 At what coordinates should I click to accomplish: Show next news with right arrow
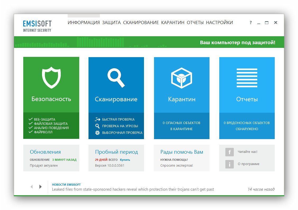tap(40, 187)
